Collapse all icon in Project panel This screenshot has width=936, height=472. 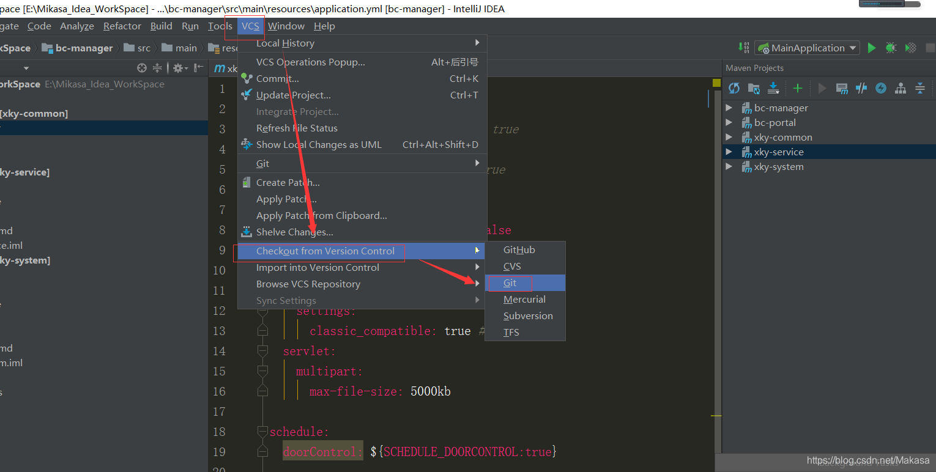tap(157, 68)
